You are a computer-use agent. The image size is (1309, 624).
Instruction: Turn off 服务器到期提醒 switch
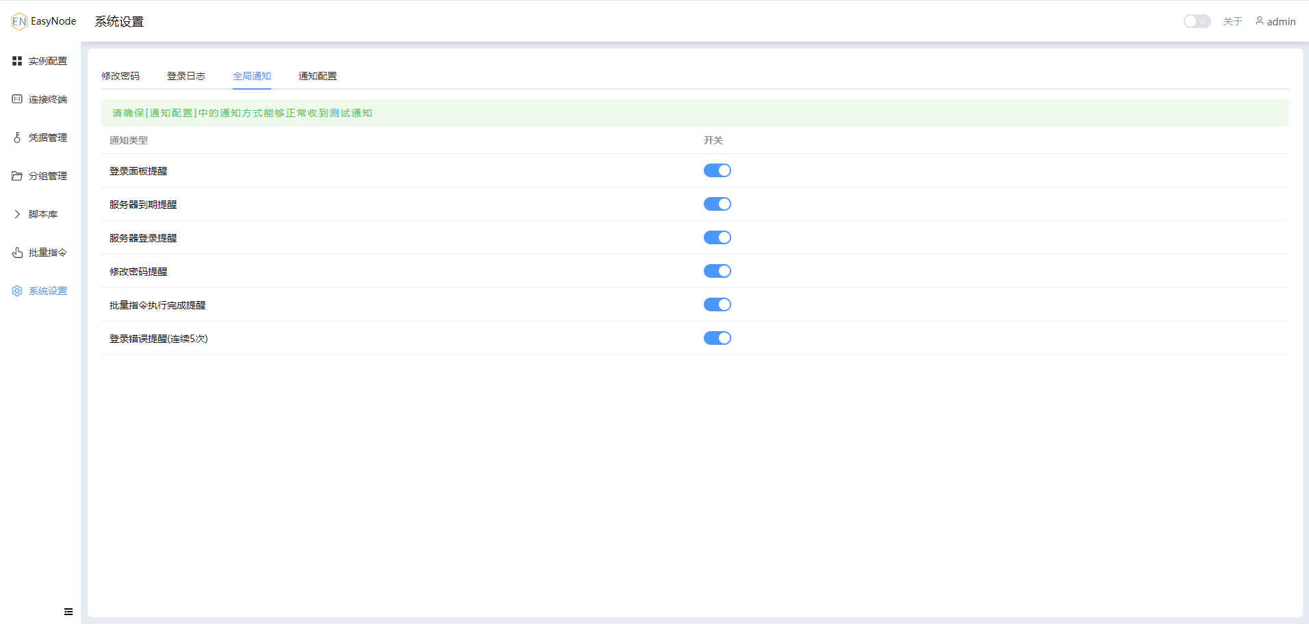(717, 204)
